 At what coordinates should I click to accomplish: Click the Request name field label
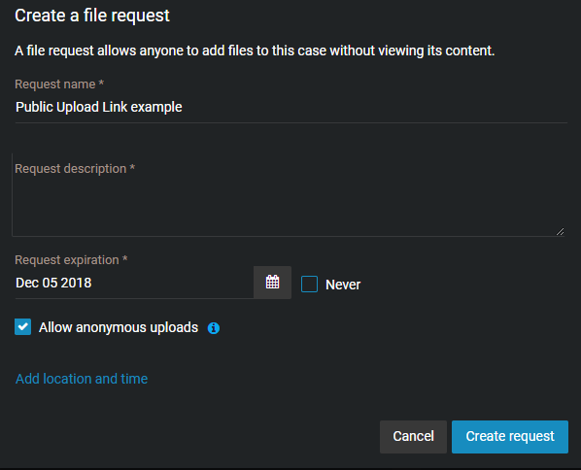(x=55, y=84)
